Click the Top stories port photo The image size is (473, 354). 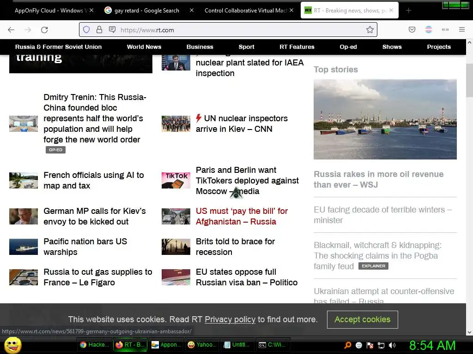385,119
